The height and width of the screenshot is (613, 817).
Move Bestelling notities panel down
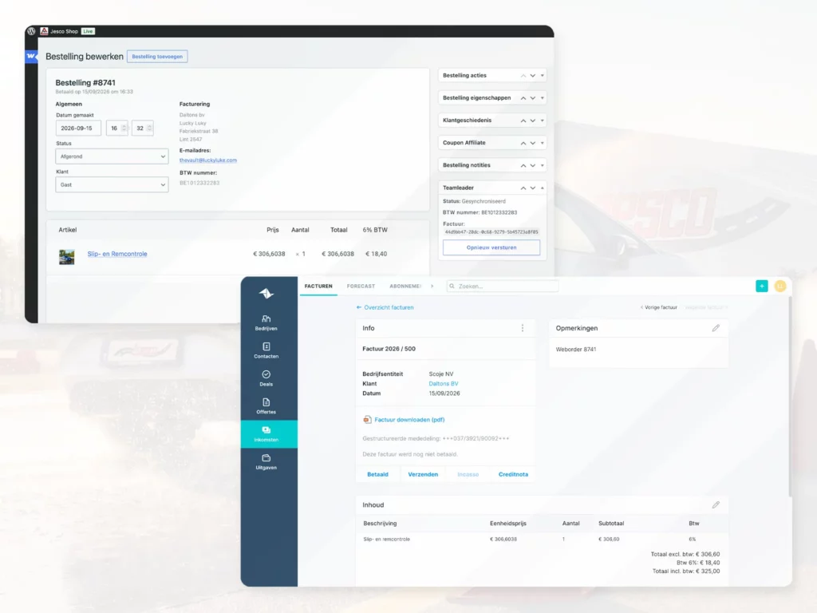[532, 165]
